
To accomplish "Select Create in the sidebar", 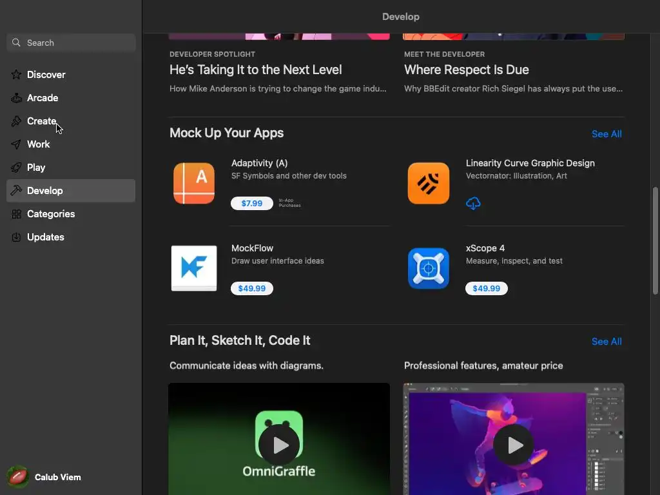I will point(71,121).
